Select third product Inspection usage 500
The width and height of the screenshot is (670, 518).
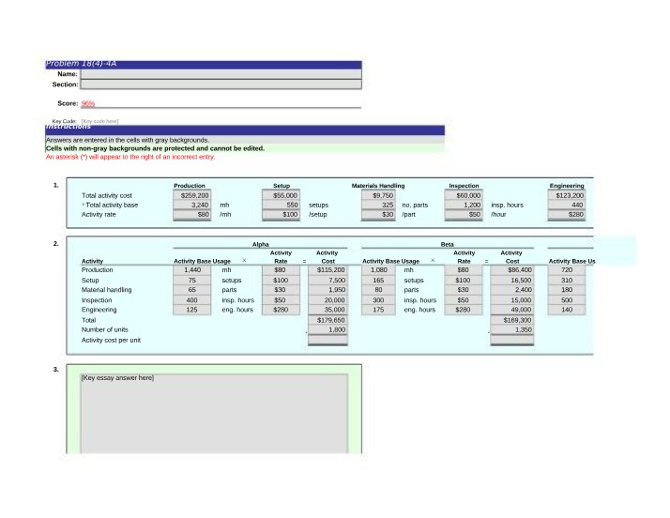pyautogui.click(x=567, y=300)
